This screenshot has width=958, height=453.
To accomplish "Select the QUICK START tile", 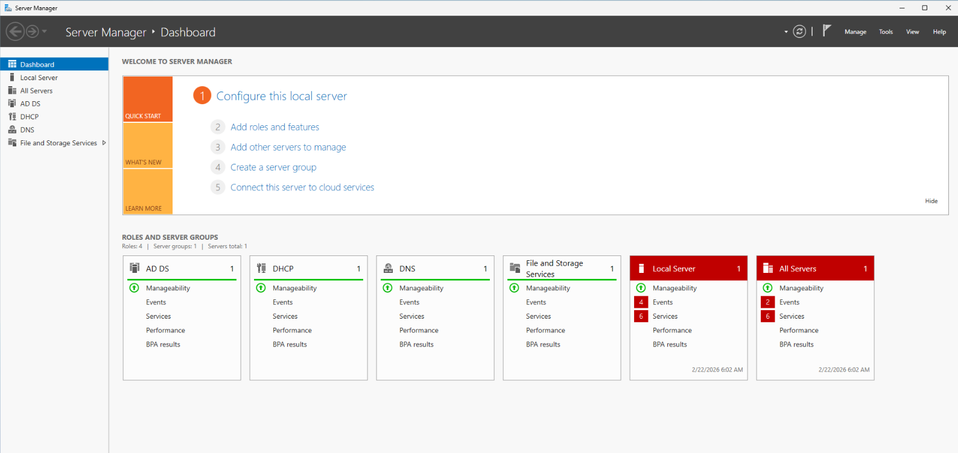I will [148, 99].
